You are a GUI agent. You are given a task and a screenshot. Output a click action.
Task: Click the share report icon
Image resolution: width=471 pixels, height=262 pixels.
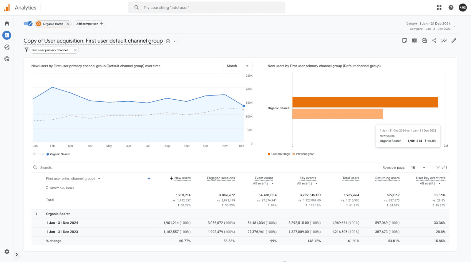(434, 41)
